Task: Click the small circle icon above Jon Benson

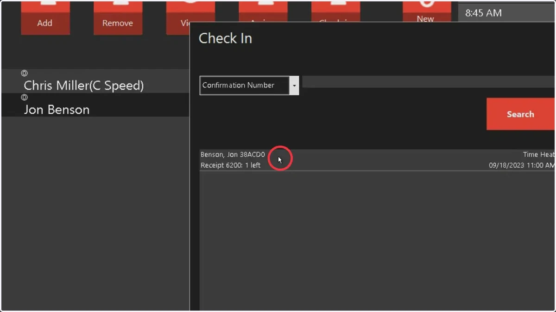Action: (x=25, y=97)
